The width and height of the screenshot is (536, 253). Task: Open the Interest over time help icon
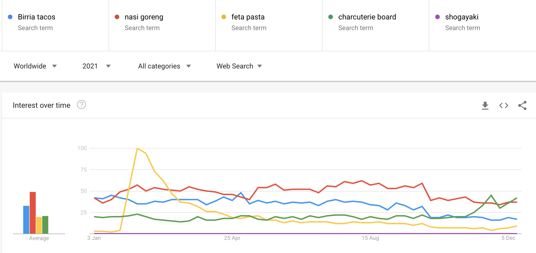tap(81, 105)
